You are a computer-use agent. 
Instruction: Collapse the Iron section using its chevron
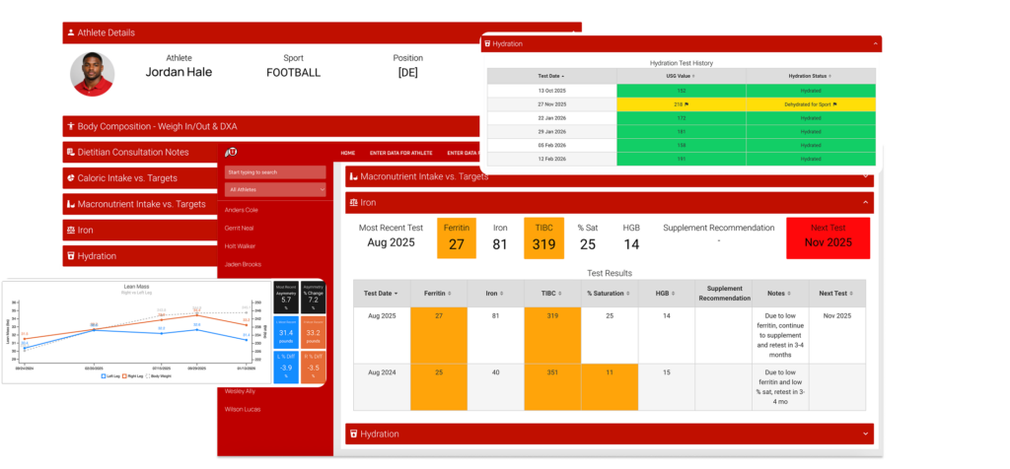click(x=865, y=202)
